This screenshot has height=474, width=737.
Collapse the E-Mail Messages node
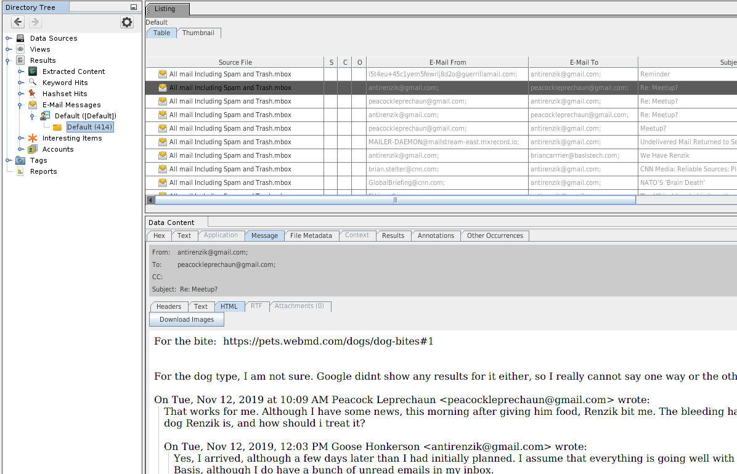click(21, 105)
